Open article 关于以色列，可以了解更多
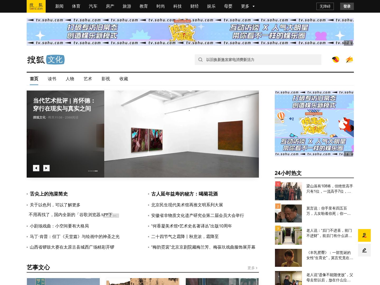Image resolution: width=380 pixels, height=285 pixels. 55,205
